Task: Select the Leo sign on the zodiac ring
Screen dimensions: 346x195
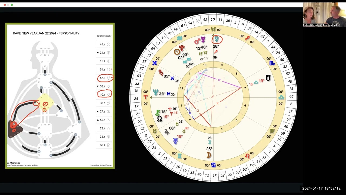Action: tap(247, 156)
